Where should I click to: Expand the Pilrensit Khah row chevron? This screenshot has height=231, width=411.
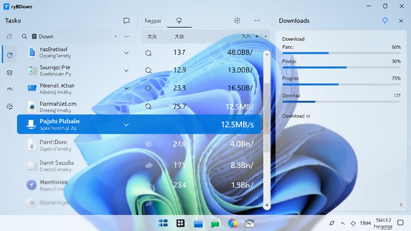pos(126,88)
